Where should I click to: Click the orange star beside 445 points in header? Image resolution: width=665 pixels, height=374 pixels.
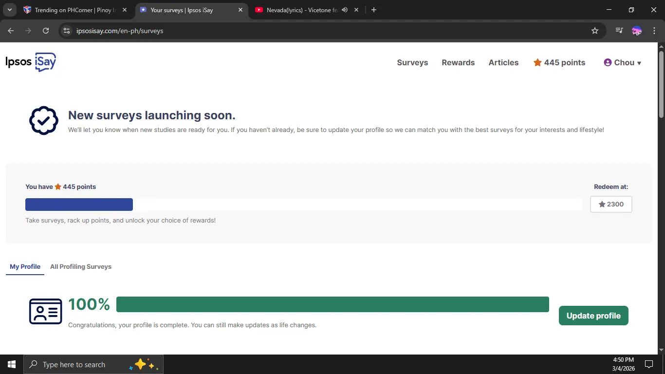[x=537, y=62]
